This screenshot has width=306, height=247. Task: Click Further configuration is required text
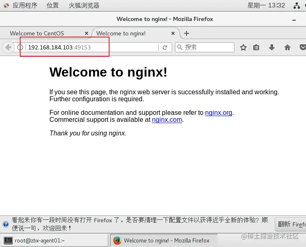(x=97, y=99)
